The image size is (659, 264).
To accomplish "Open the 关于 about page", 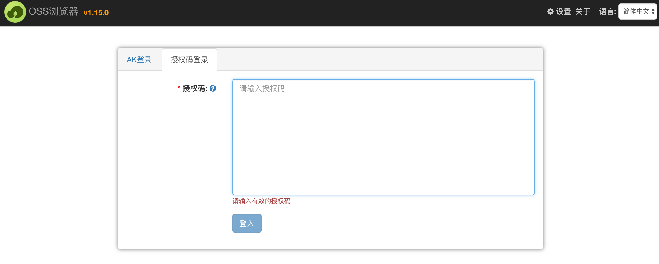I will pyautogui.click(x=582, y=12).
